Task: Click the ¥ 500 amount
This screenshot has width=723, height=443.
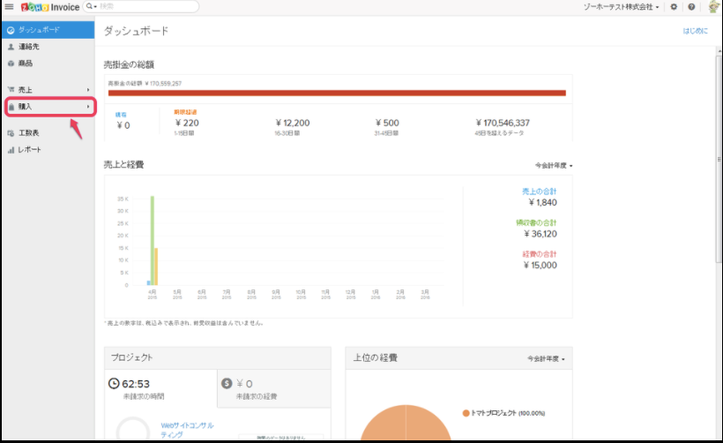Action: coord(387,123)
